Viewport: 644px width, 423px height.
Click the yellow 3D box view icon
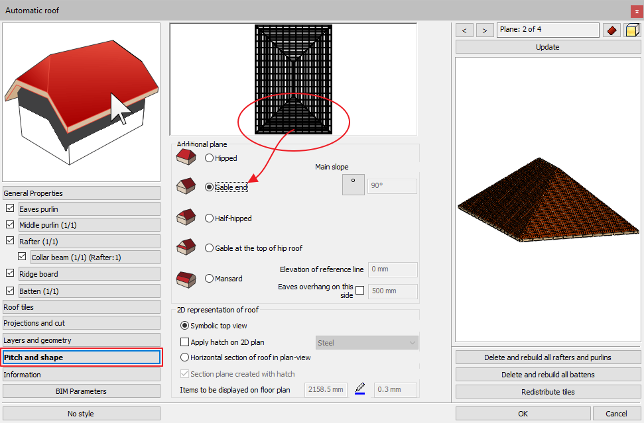[x=631, y=30]
